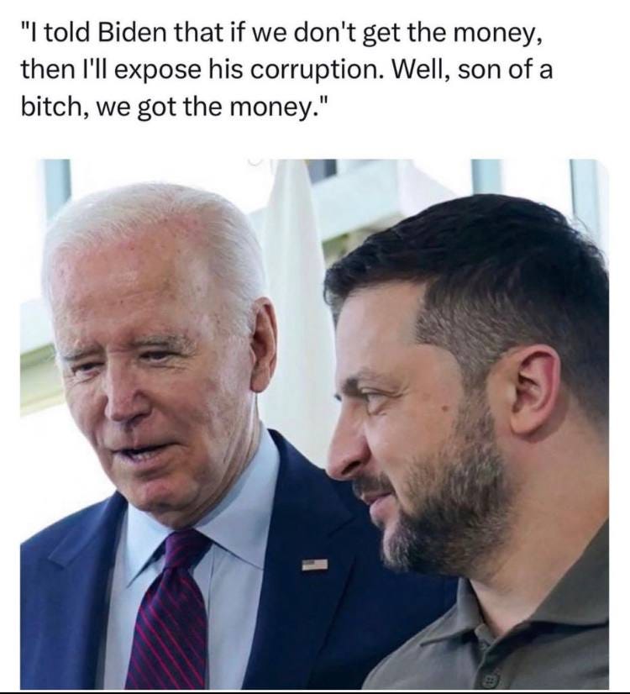Screen dimensions: 630x694
Task: Tap the olive green polo collar
Action: 522,607
